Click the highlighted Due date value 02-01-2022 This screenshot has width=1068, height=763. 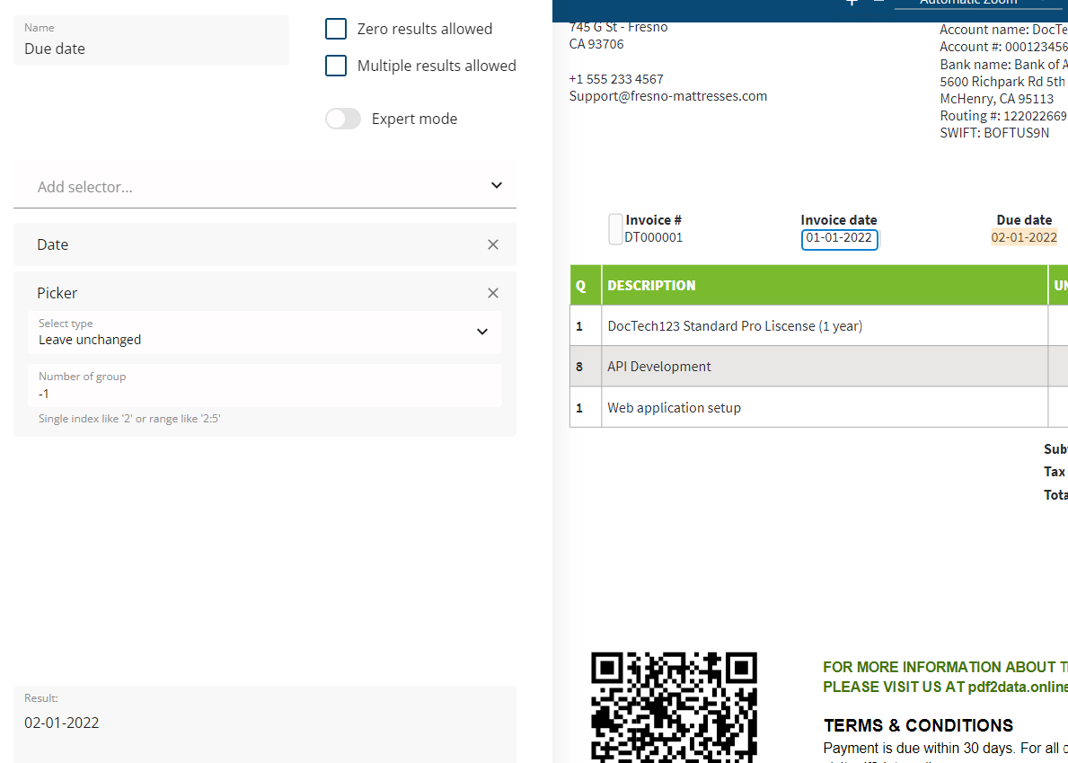[x=1024, y=238]
